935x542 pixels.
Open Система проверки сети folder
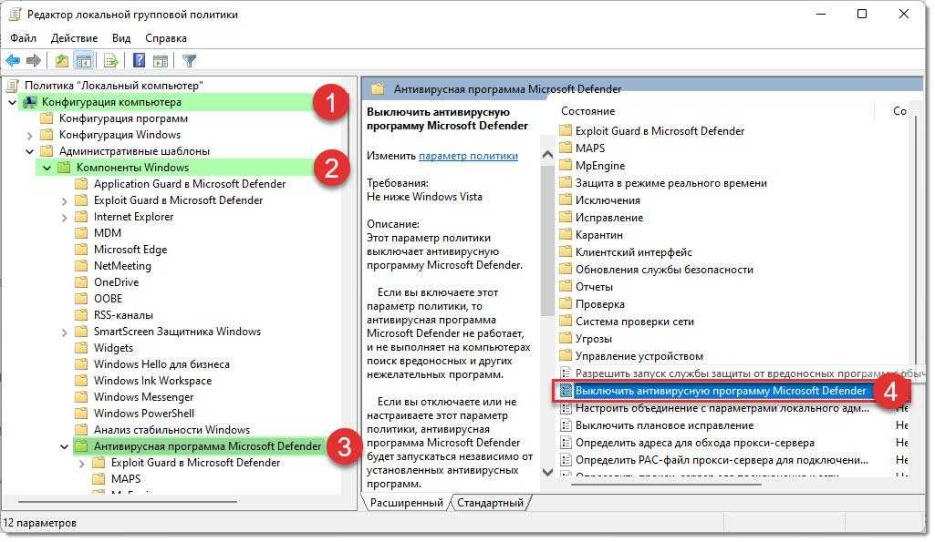click(x=635, y=321)
